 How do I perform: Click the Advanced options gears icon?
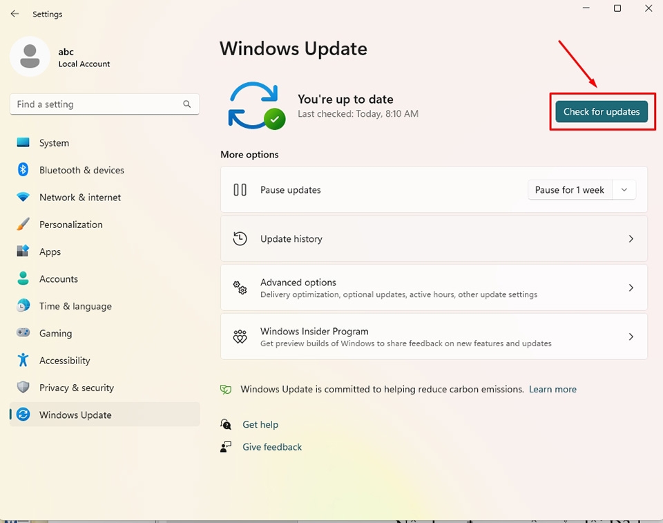(240, 287)
